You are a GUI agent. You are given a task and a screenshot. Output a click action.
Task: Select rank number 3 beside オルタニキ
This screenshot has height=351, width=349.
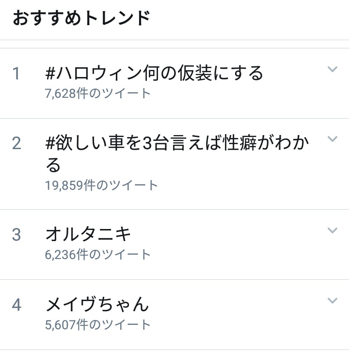[x=17, y=235]
